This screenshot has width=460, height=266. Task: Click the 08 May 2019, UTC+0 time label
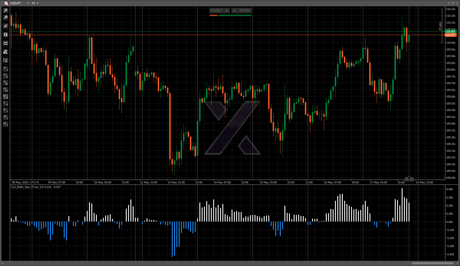coord(26,182)
